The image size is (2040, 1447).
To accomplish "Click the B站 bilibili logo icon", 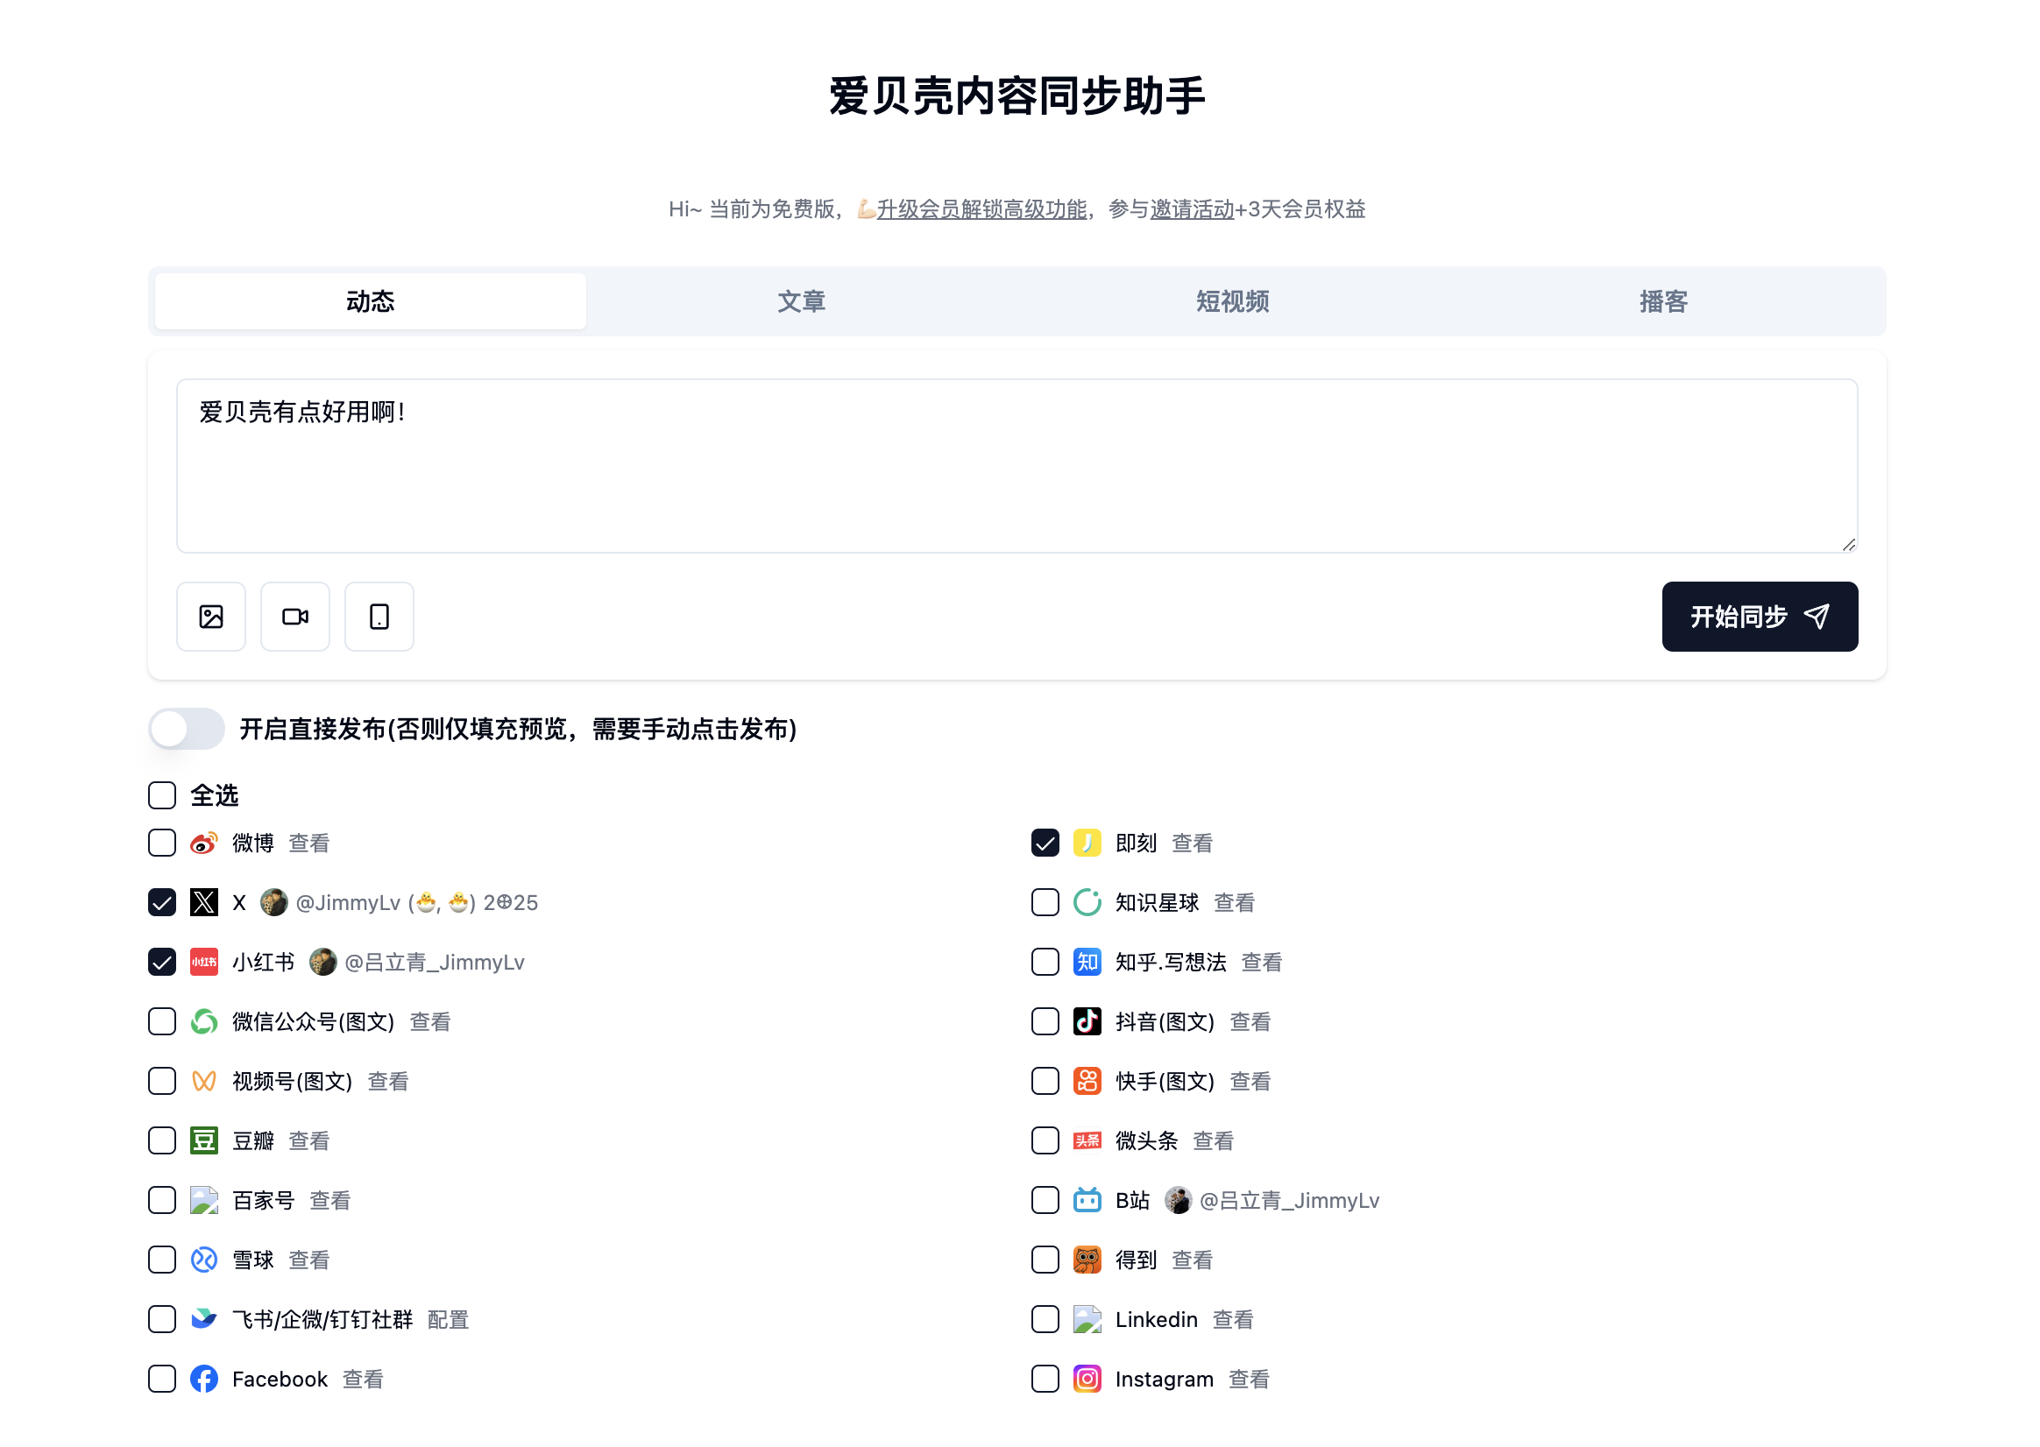I will tap(1088, 1202).
